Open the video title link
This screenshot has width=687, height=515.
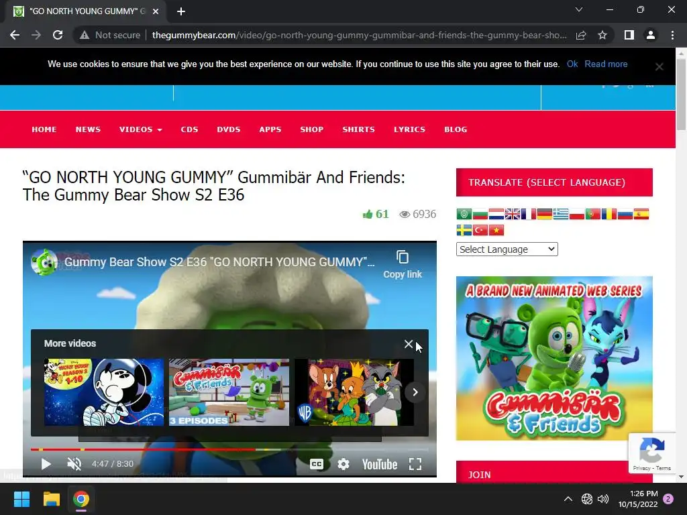coord(219,262)
